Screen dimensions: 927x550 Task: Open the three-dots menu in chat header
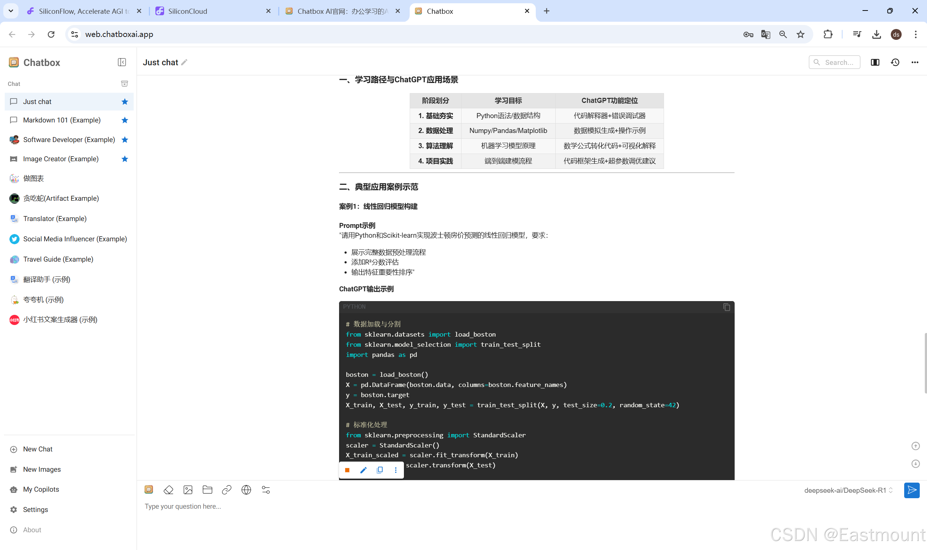pos(914,62)
